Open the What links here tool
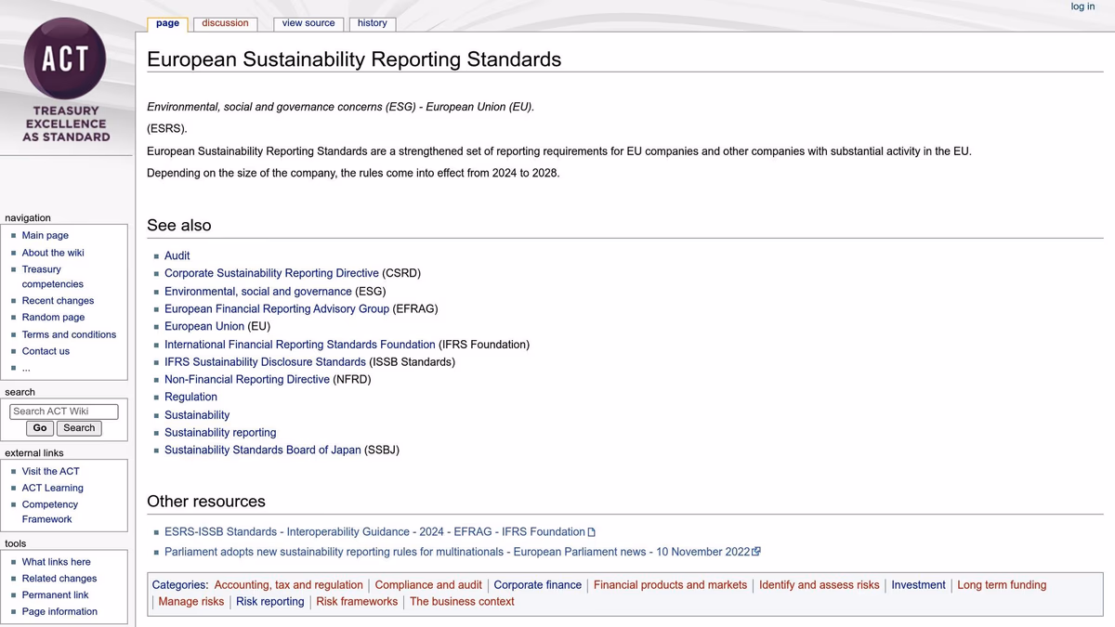Image resolution: width=1115 pixels, height=627 pixels. 54,561
